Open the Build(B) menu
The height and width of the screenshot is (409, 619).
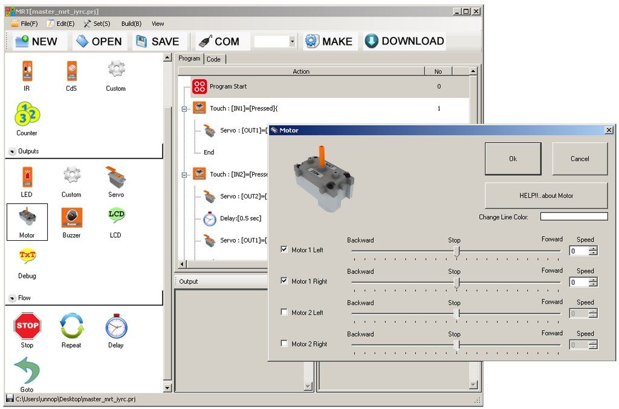click(x=131, y=24)
